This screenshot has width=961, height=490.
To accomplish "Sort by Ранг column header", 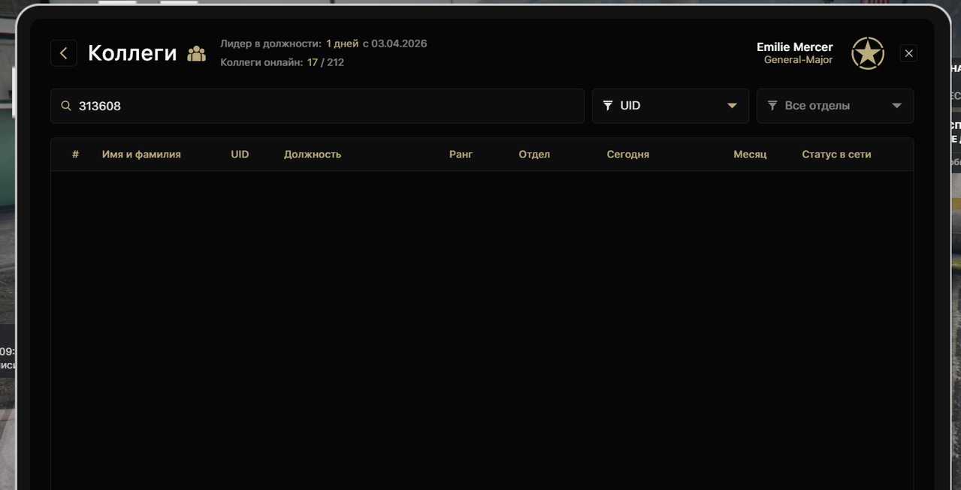I will tap(461, 154).
